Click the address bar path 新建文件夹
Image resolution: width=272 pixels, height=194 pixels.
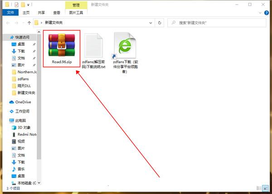(54, 23)
